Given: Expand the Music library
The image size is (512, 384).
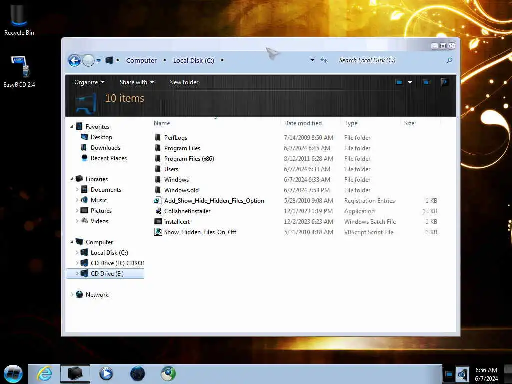Looking at the screenshot, I should click(x=77, y=200).
